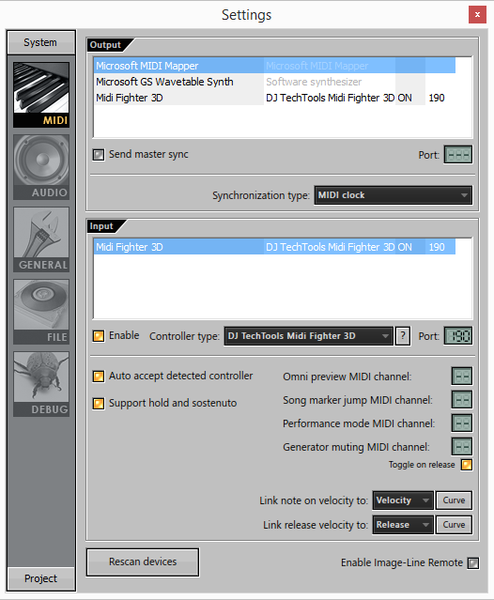Open the AUDIO settings speaker icon
494x600 pixels.
coord(41,167)
